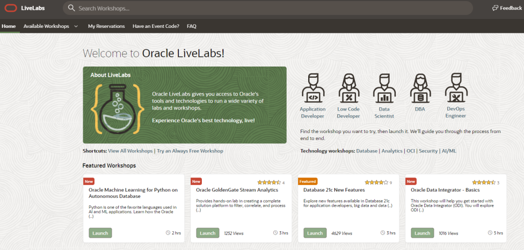
Task: Click the Featured Workshops heading
Action: (110, 166)
